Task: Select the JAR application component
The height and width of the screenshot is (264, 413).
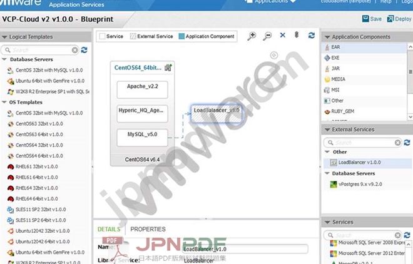Action: tap(364, 68)
